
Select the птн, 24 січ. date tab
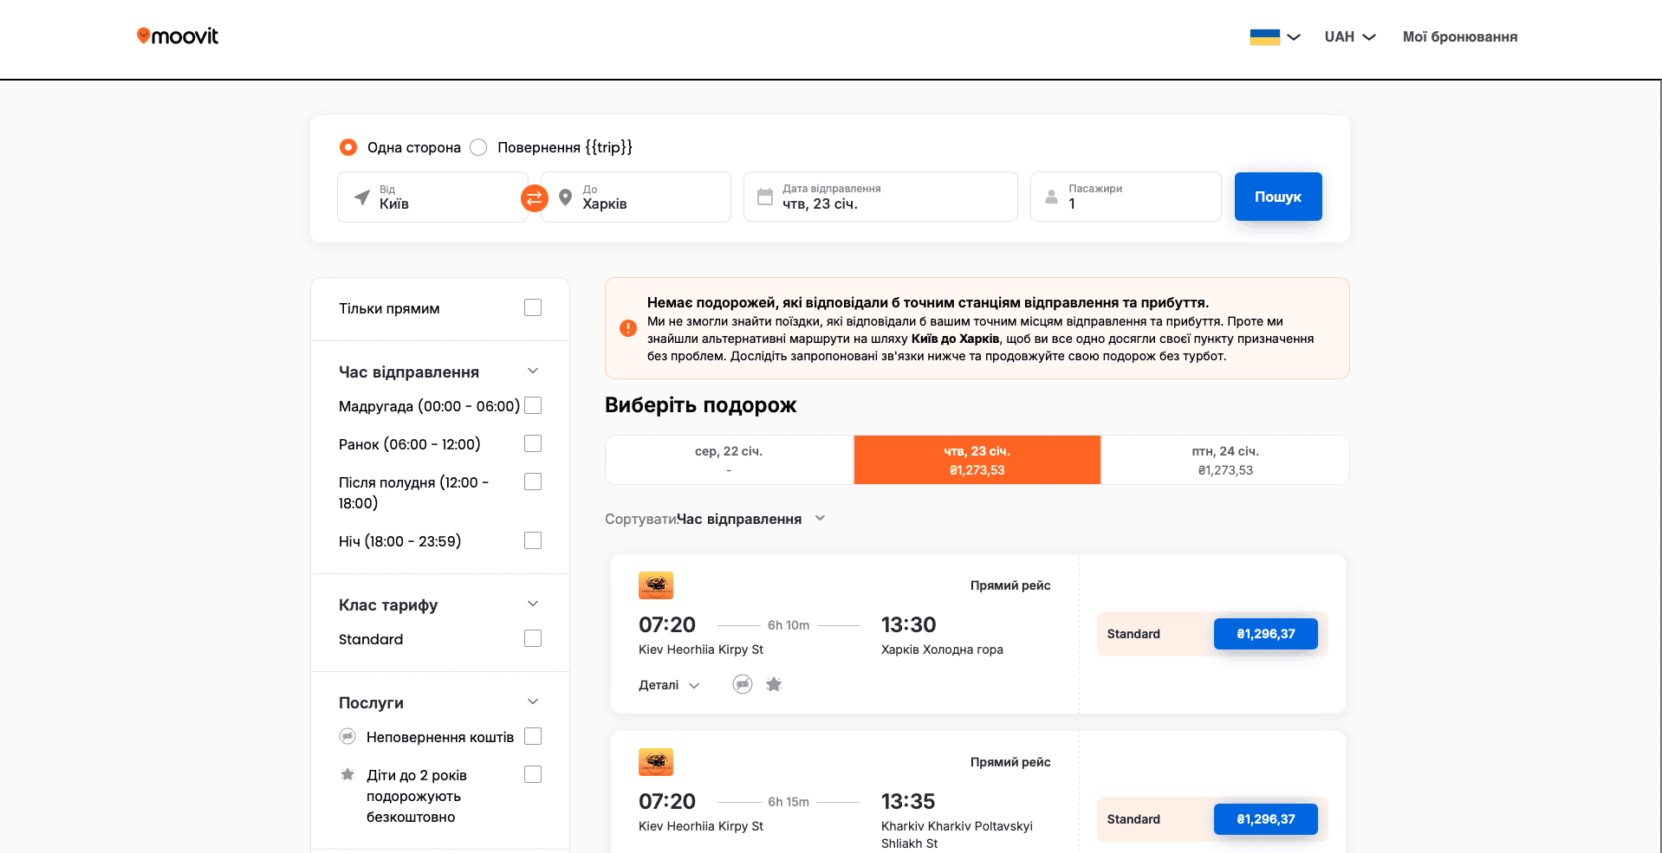1225,460
